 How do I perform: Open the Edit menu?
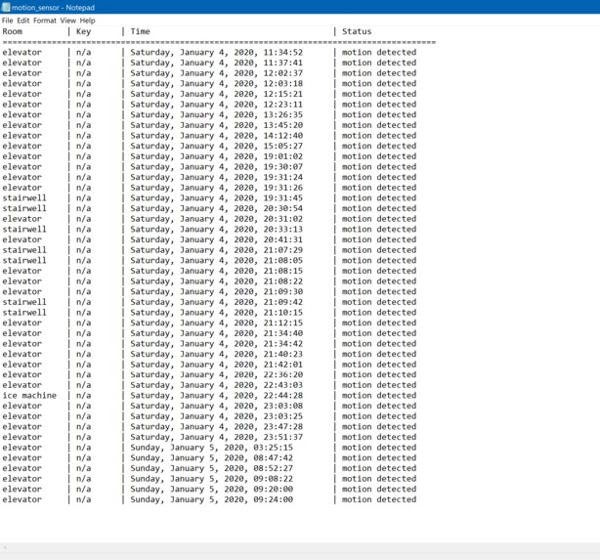tap(22, 21)
